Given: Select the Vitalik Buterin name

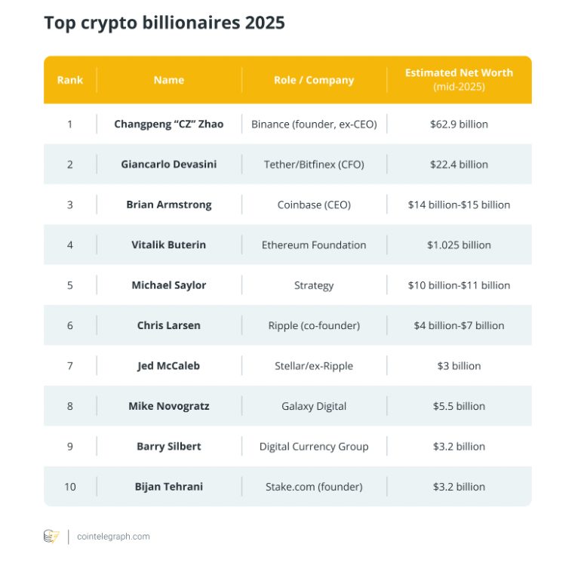Looking at the screenshot, I should pos(169,245).
